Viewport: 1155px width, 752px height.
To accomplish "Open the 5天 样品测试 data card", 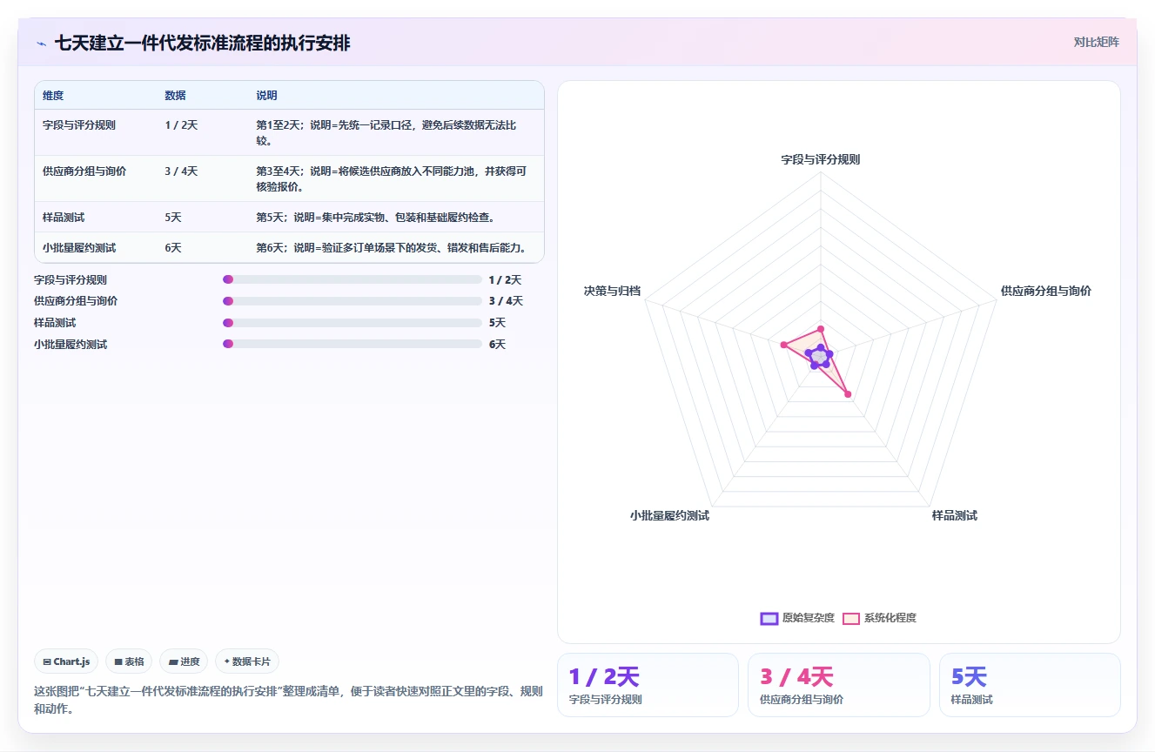I will tap(1030, 685).
